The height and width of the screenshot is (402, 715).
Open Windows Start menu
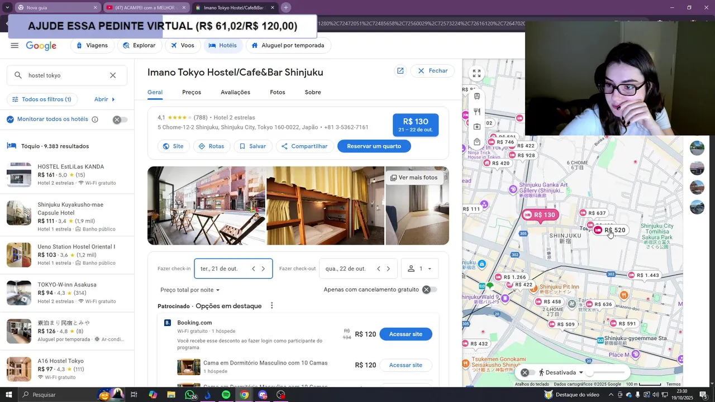tap(8, 395)
